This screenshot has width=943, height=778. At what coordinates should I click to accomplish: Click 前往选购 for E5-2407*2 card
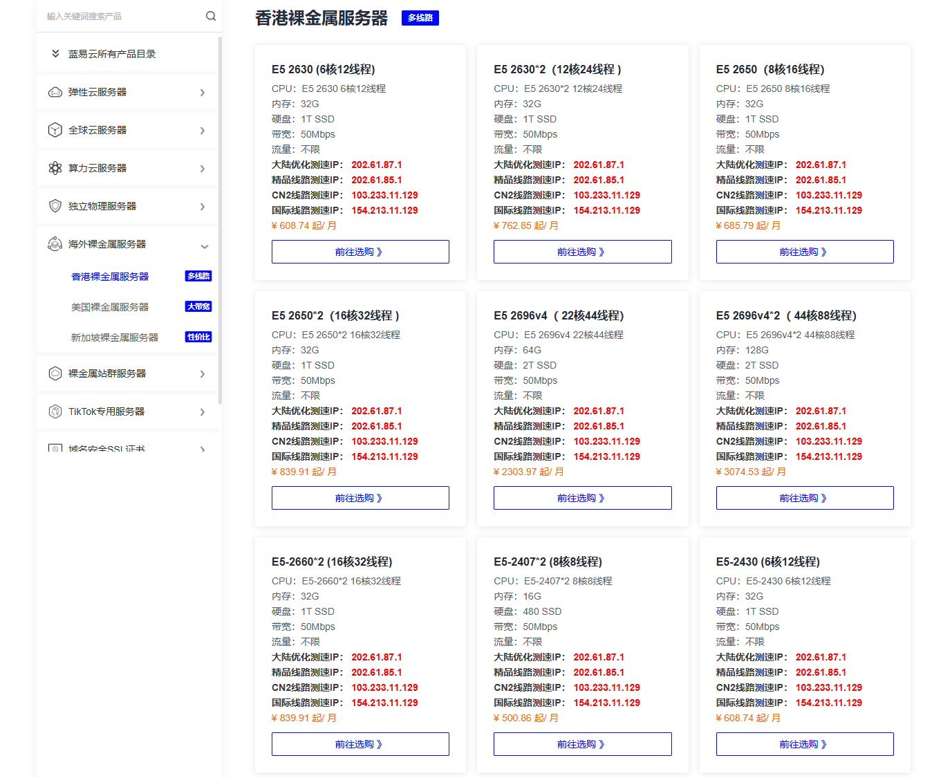click(x=582, y=744)
